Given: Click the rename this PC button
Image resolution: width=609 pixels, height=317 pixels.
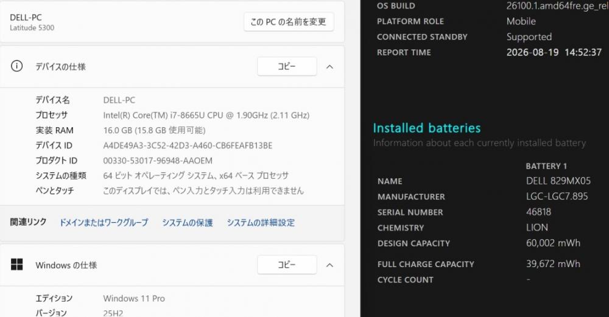Looking at the screenshot, I should pyautogui.click(x=289, y=22).
